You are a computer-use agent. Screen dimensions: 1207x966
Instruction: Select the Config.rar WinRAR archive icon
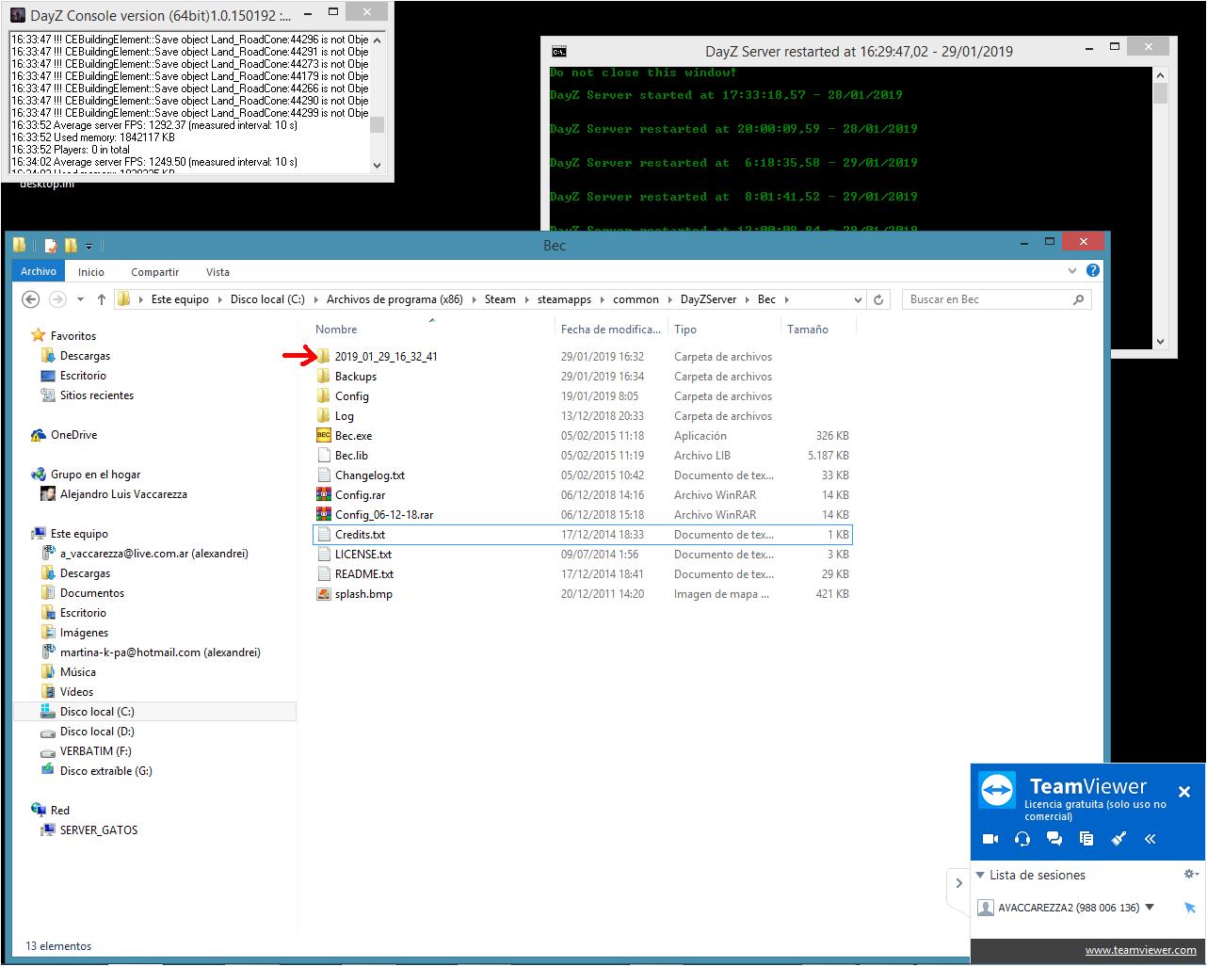(x=324, y=495)
